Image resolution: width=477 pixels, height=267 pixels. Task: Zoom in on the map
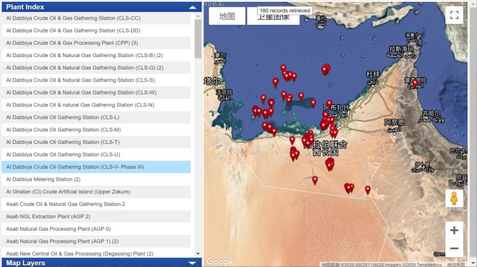pyautogui.click(x=454, y=231)
